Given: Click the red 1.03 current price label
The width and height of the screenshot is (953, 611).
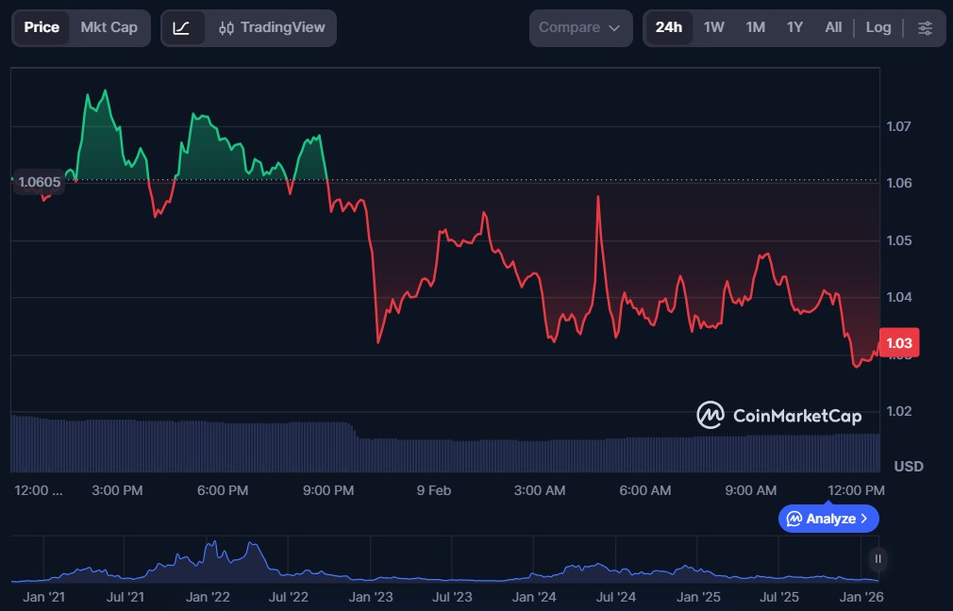Looking at the screenshot, I should click(x=898, y=343).
